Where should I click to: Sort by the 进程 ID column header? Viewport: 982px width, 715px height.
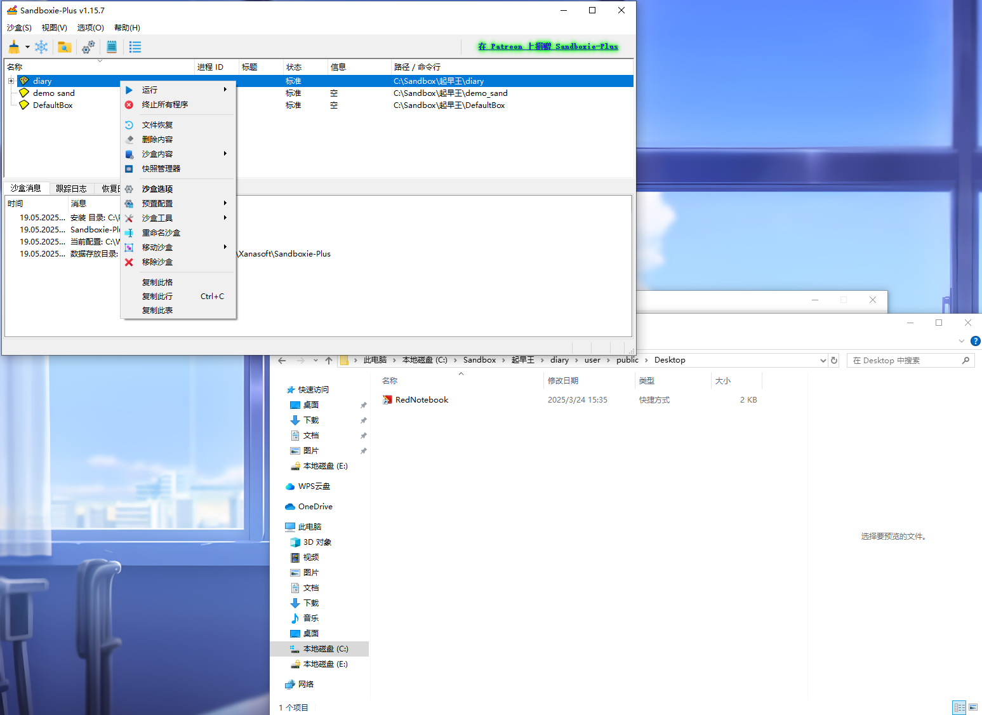tap(216, 67)
